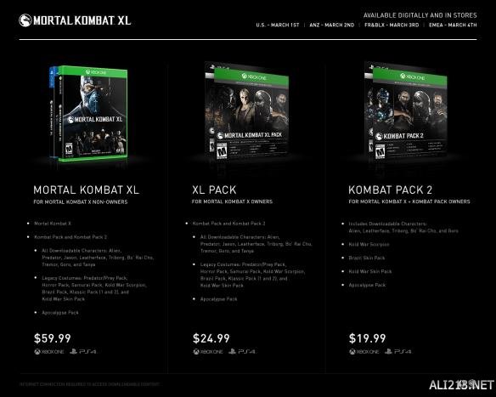Click the MORTAL KOMBAT XL product heading
496x397 pixels.
87,190
